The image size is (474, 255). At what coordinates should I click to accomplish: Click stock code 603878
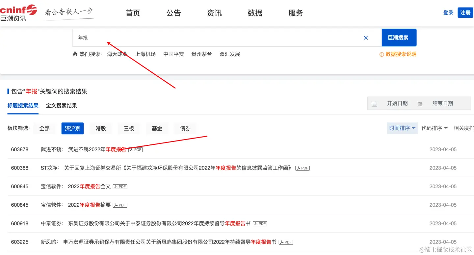point(20,149)
